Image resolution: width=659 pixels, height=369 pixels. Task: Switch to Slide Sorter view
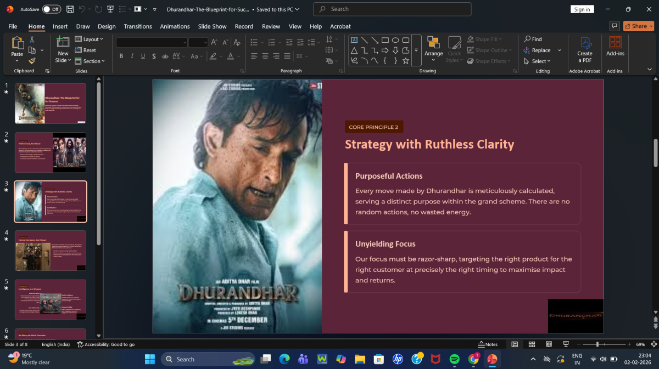point(532,344)
